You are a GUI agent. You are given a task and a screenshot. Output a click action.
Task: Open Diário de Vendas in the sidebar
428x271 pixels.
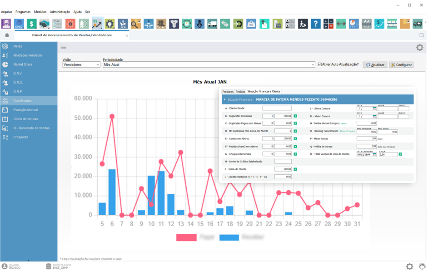pos(29,119)
